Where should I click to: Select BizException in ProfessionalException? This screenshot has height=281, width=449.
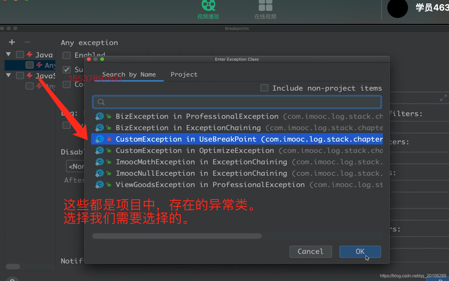(237, 116)
